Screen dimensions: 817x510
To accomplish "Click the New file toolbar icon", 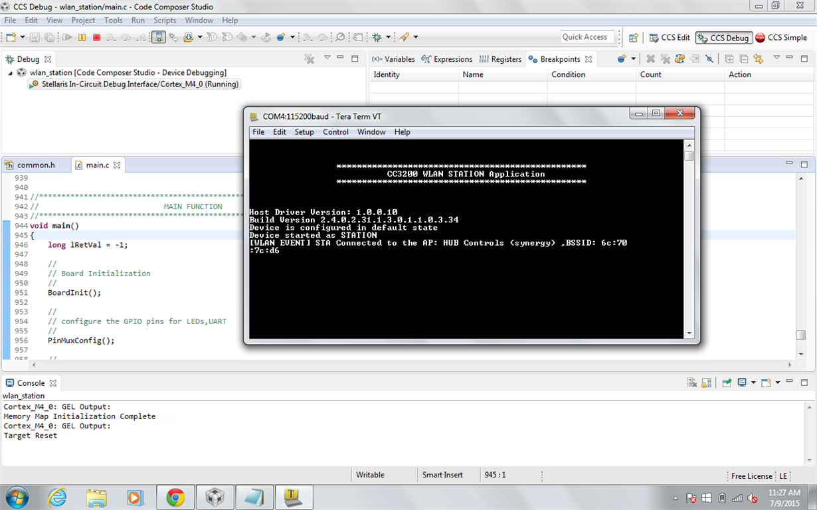I will point(11,37).
